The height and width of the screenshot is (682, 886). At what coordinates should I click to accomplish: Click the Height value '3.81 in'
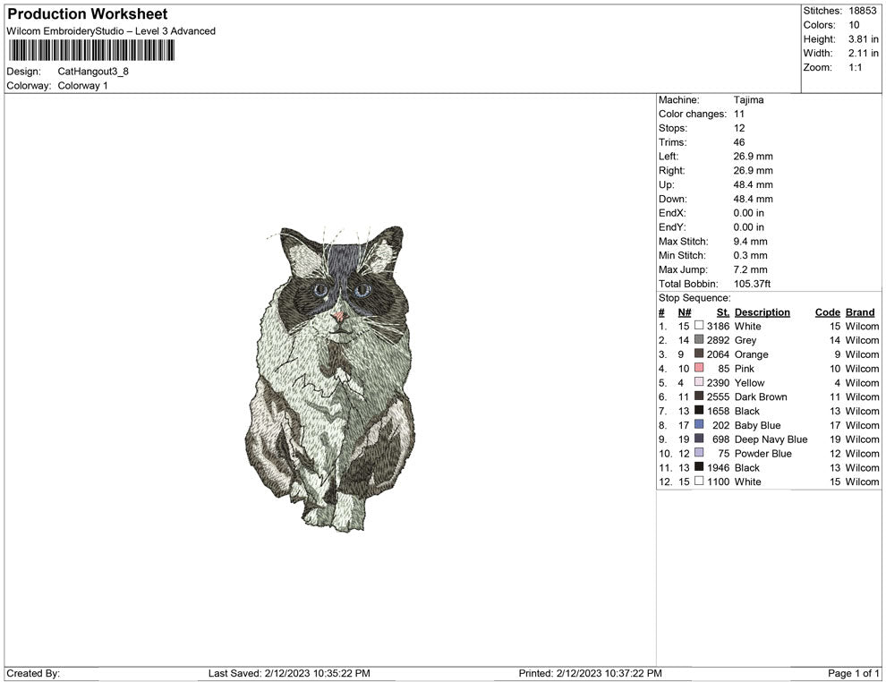pyautogui.click(x=864, y=39)
